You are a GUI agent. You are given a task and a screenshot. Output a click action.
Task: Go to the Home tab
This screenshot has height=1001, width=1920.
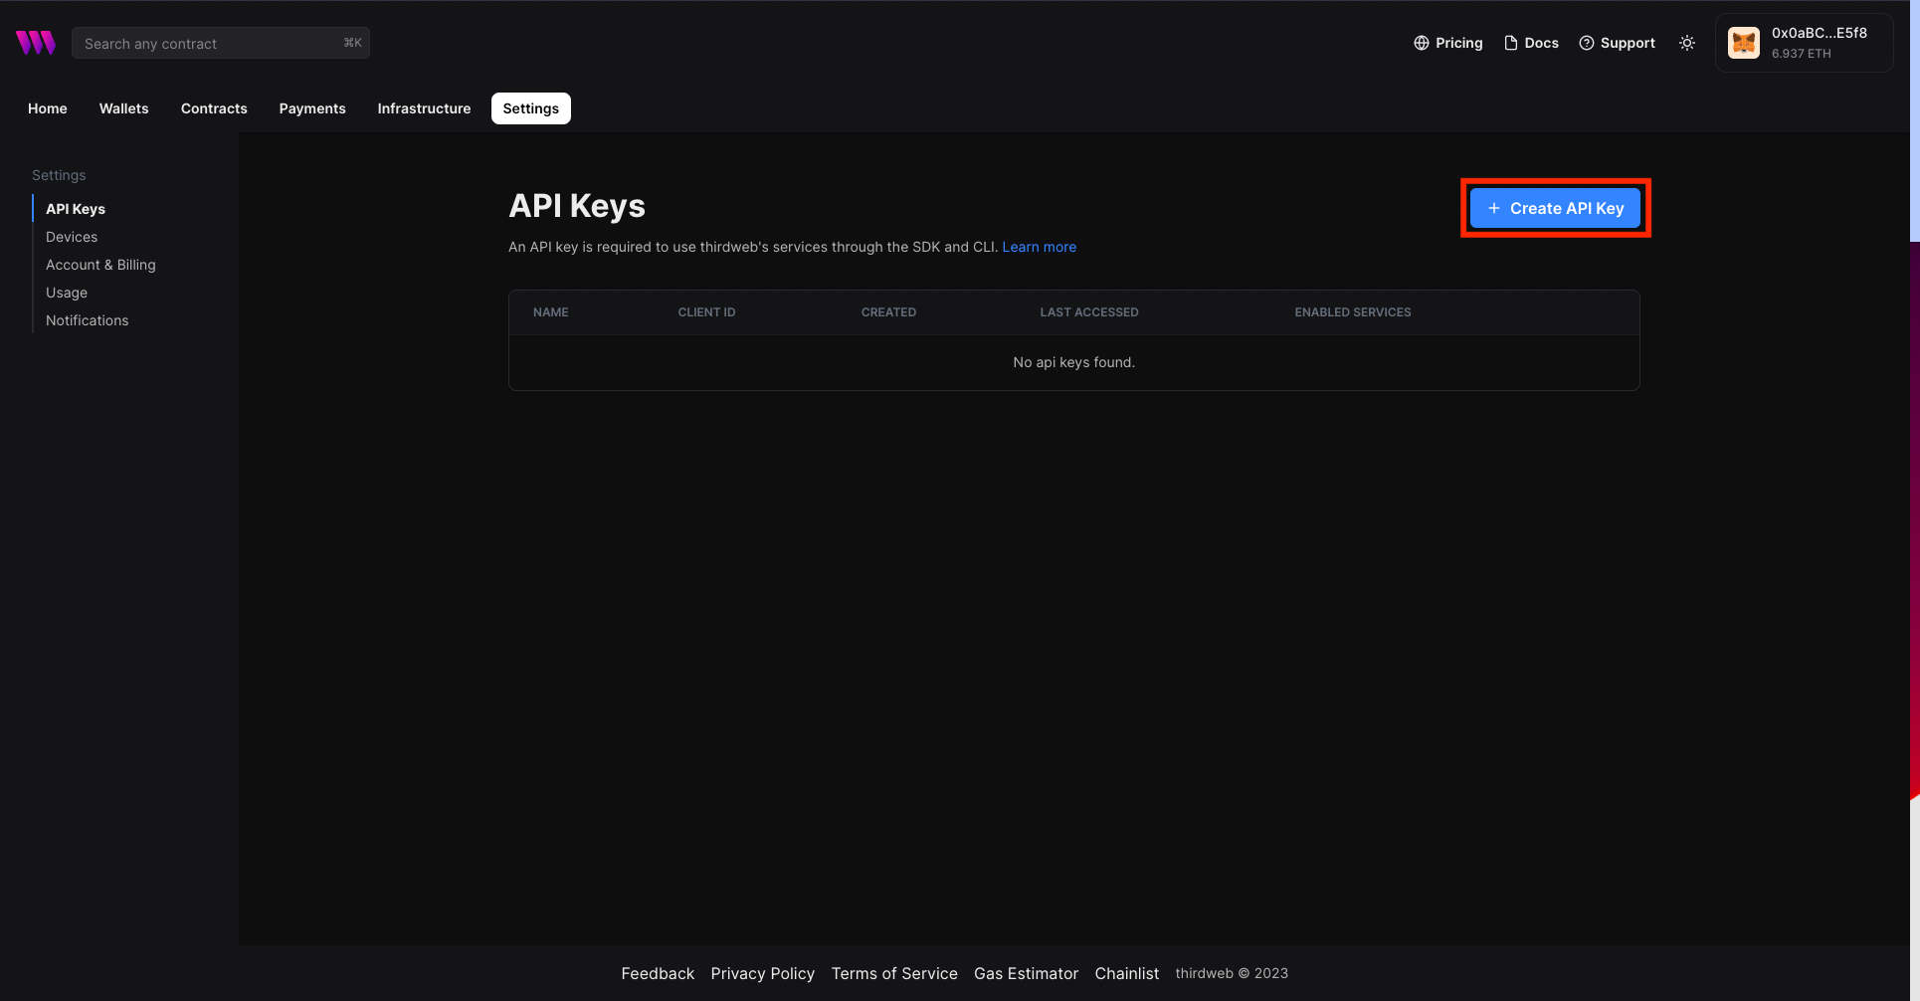pyautogui.click(x=48, y=108)
